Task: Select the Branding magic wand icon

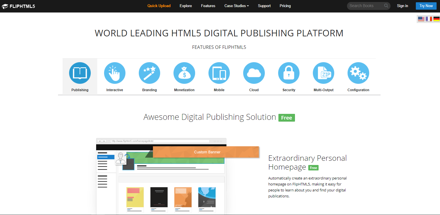Action: [150, 73]
